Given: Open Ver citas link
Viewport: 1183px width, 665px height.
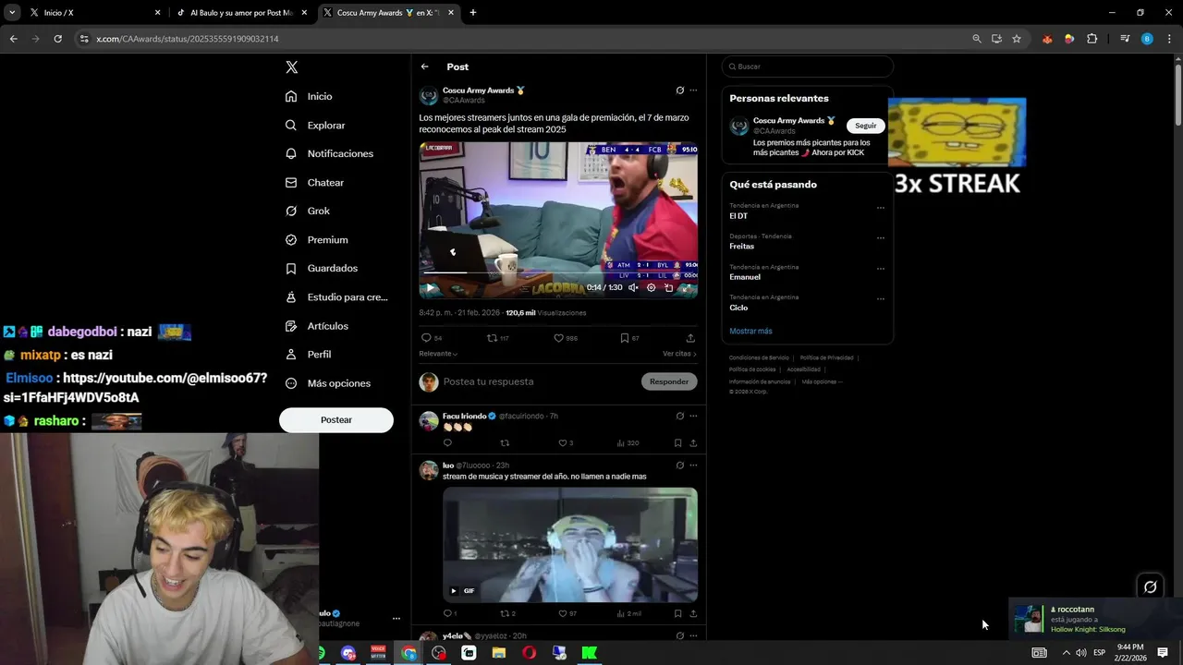Looking at the screenshot, I should (679, 354).
